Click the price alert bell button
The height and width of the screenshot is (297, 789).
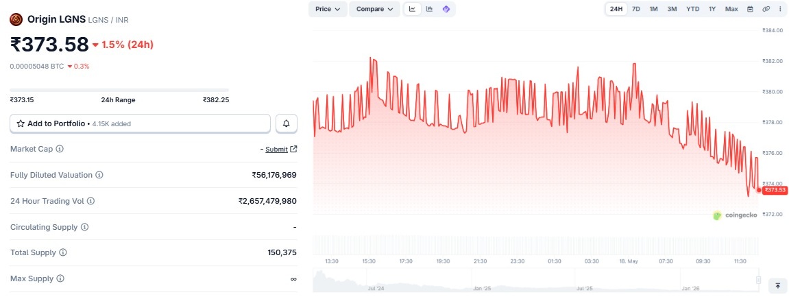click(x=287, y=123)
